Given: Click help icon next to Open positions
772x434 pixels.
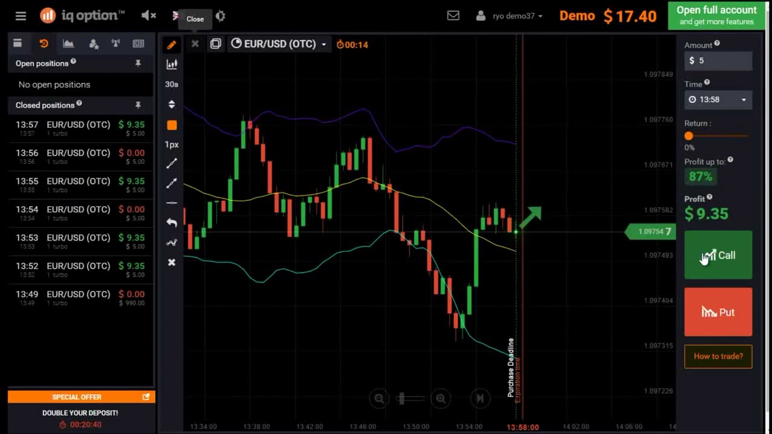Looking at the screenshot, I should pyautogui.click(x=73, y=61).
